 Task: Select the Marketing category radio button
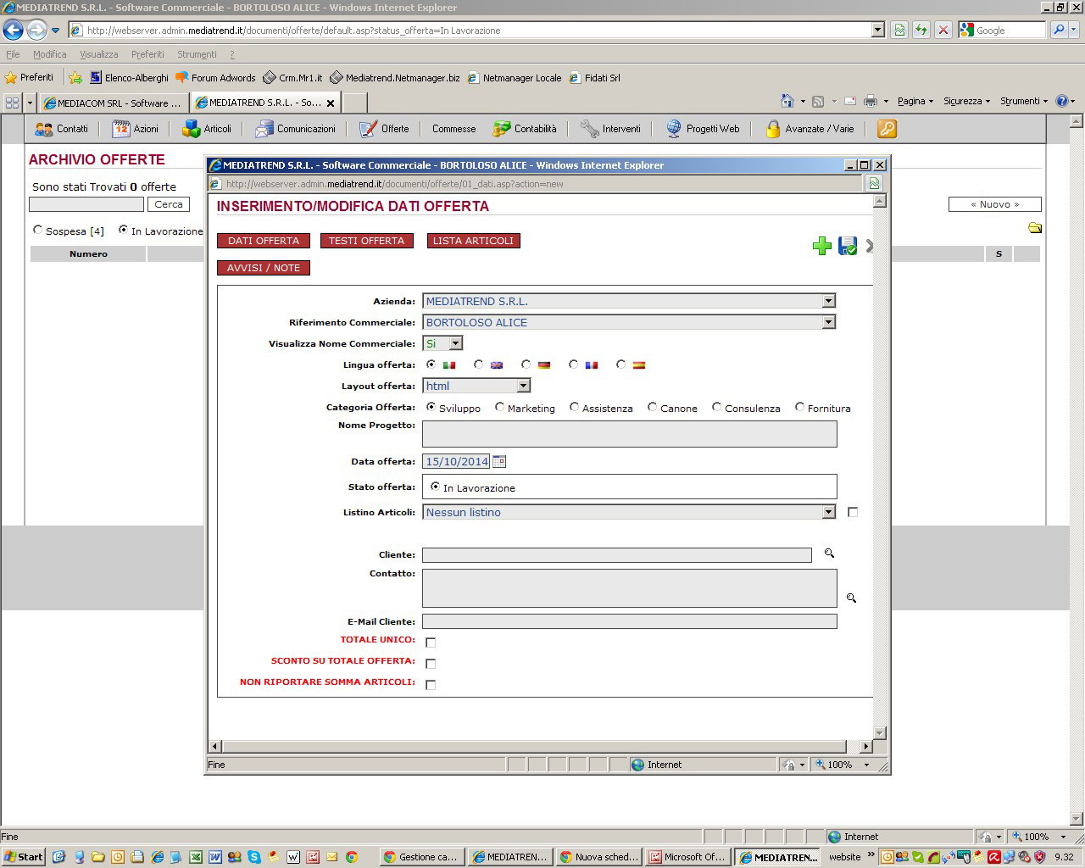point(500,408)
